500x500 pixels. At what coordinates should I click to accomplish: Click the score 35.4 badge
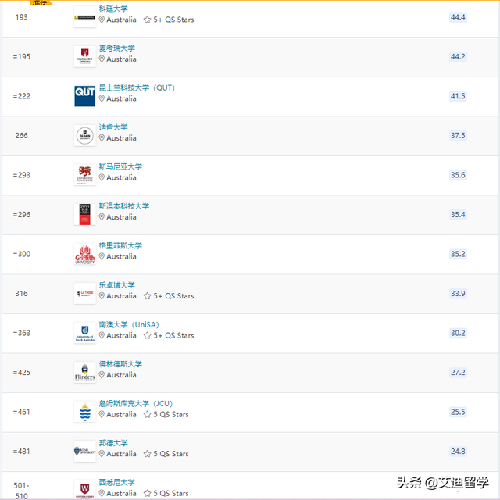point(458,215)
